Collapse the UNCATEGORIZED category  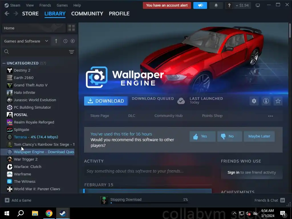coord(4,63)
